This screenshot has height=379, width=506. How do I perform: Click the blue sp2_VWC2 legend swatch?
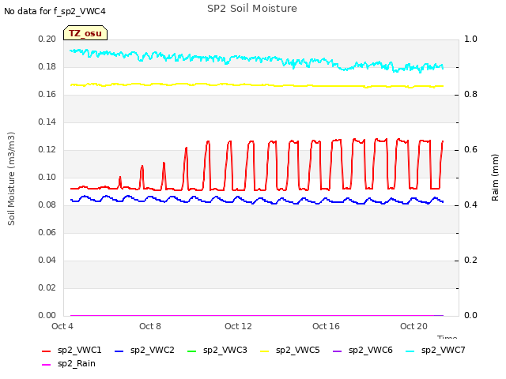click(119, 351)
